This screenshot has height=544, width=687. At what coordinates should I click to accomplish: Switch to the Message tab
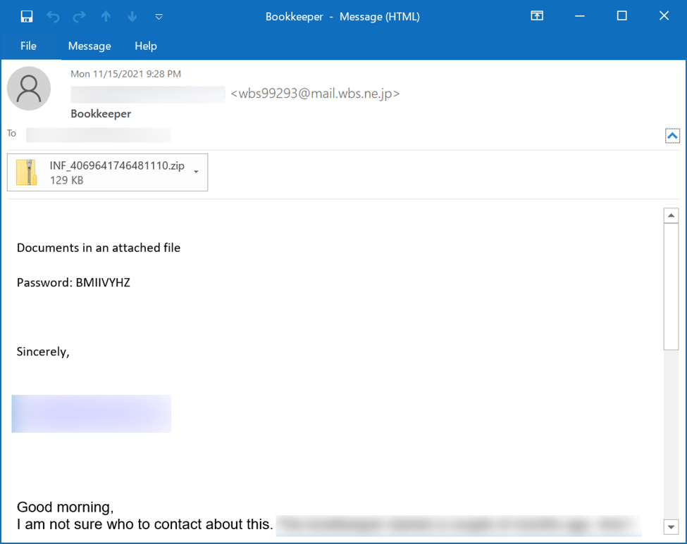[89, 46]
